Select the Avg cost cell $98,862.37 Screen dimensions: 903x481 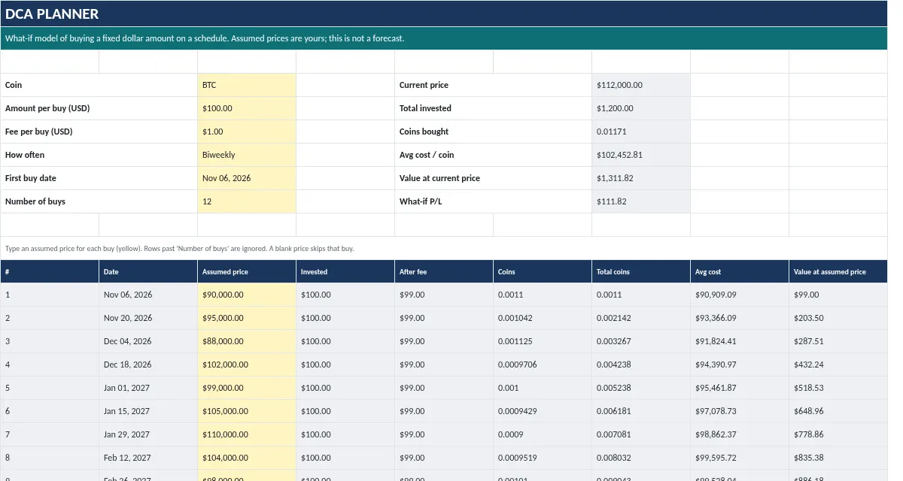pos(740,434)
